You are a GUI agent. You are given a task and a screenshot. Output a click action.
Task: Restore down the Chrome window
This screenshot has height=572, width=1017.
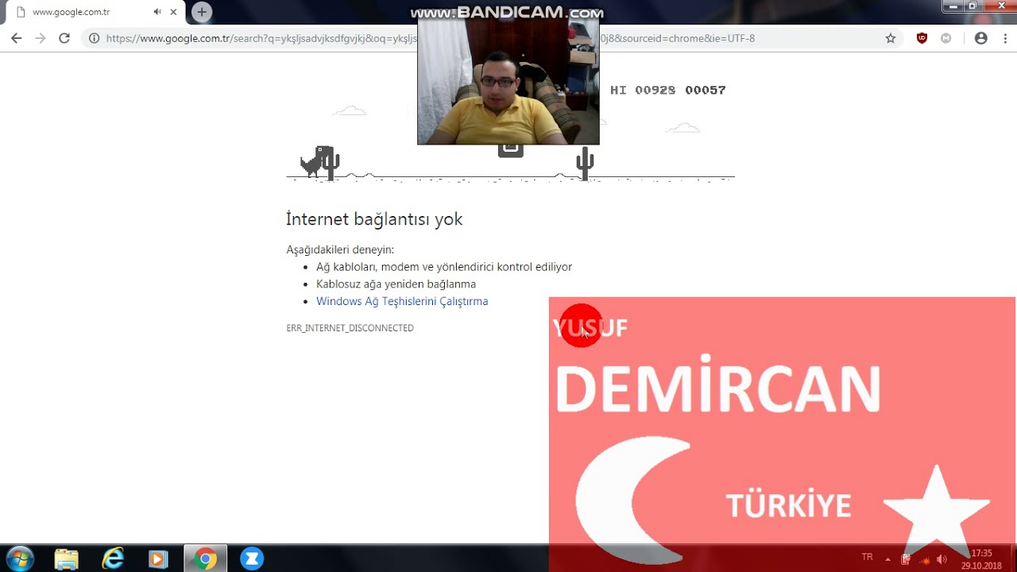click(973, 6)
